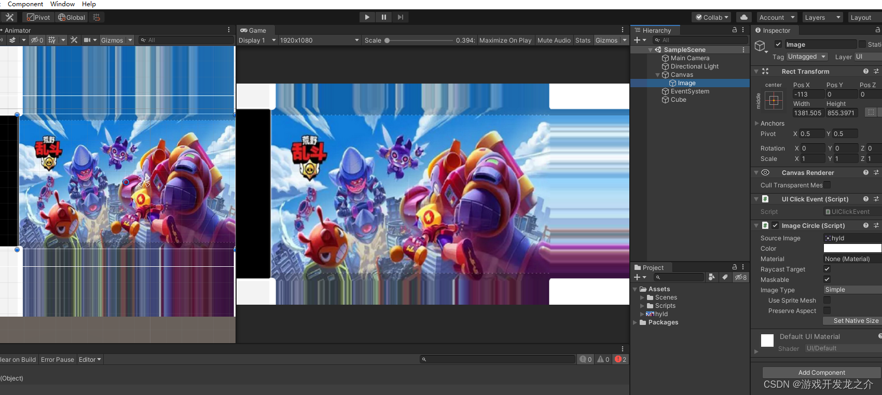Image resolution: width=882 pixels, height=395 pixels.
Task: Click the Pause button in the top toolbar
Action: 383,17
